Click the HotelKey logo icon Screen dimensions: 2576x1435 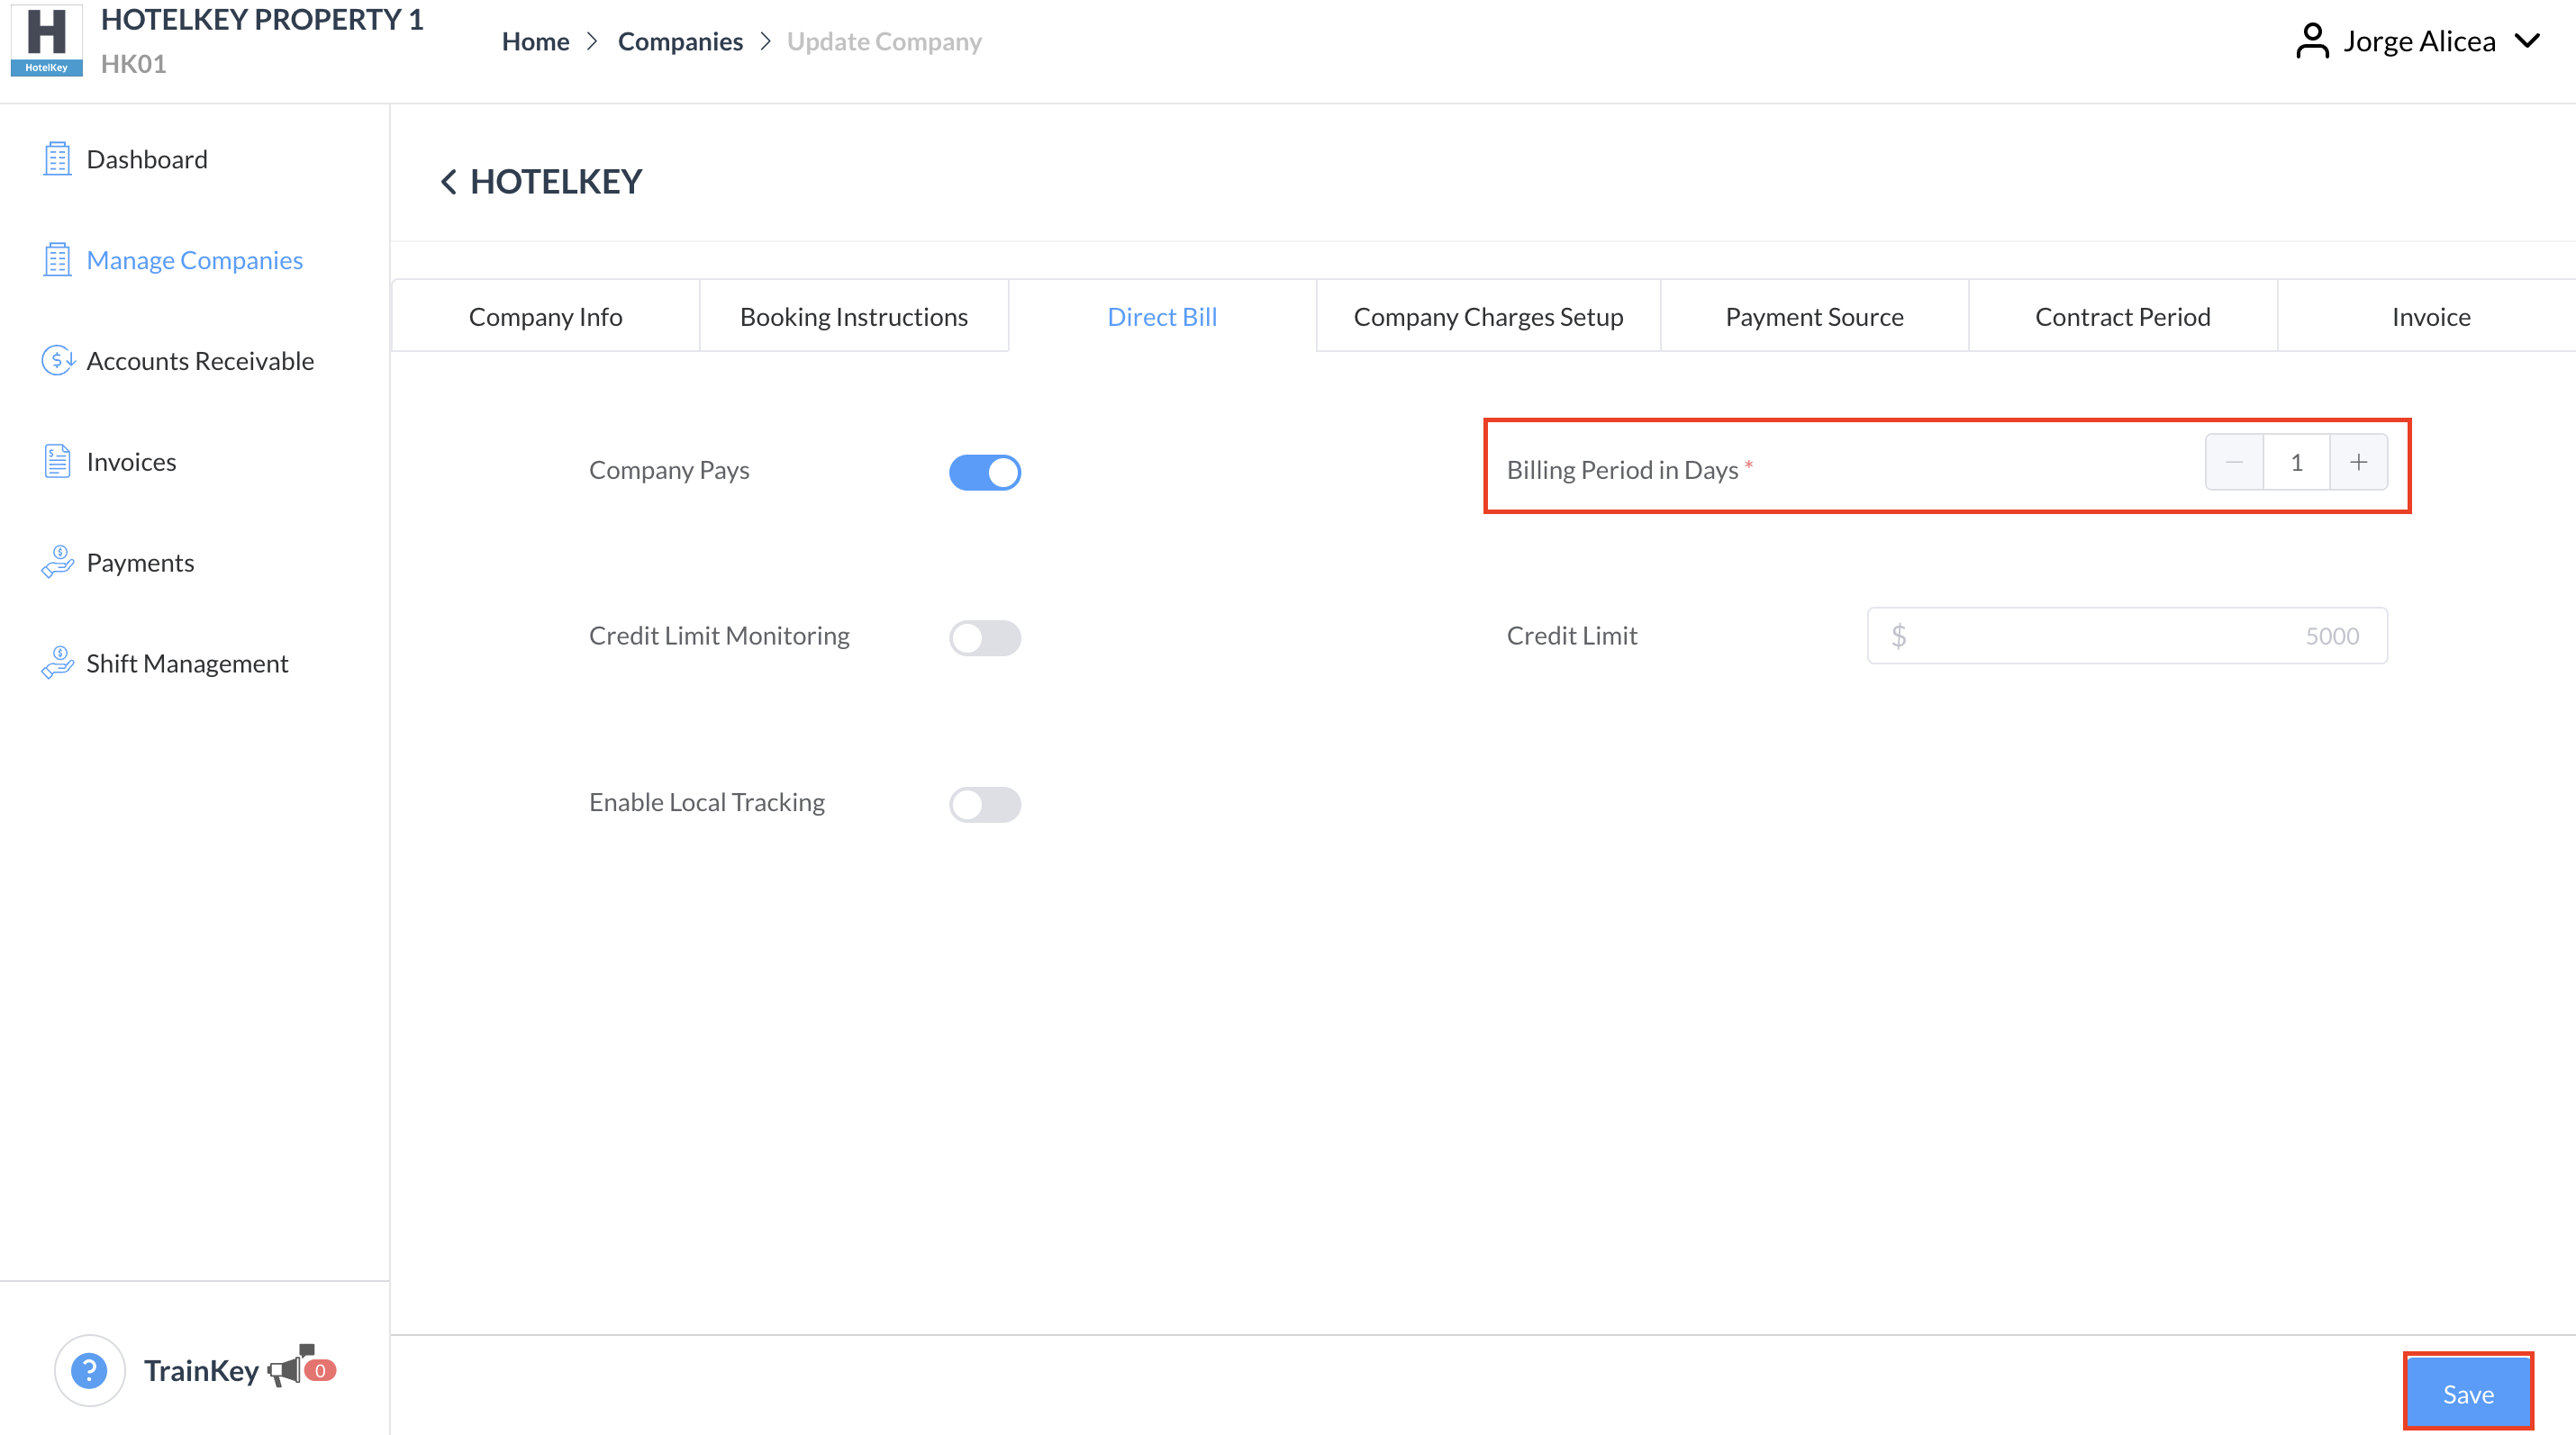click(46, 40)
